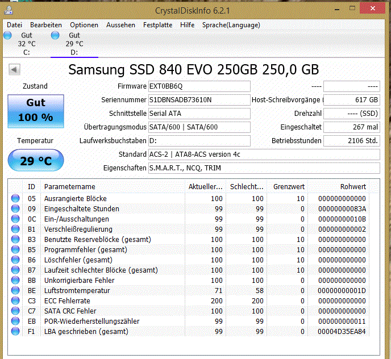This screenshot has width=391, height=359.
Task: Click raw value 00004D35EA84
Action: [x=342, y=331]
